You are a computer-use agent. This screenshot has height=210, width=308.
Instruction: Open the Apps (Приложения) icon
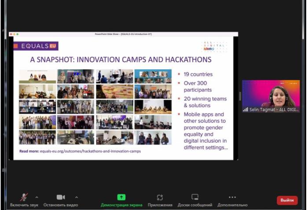(x=160, y=197)
